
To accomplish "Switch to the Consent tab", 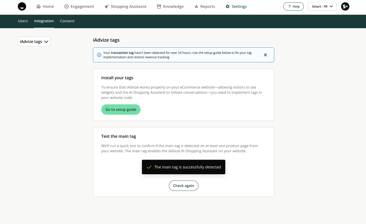I will tap(67, 21).
